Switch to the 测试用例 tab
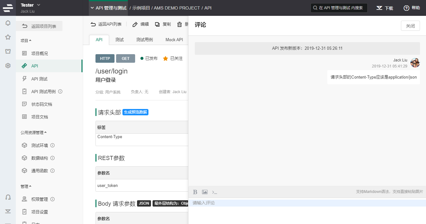Viewport: 426px width, 224px height. click(x=144, y=40)
